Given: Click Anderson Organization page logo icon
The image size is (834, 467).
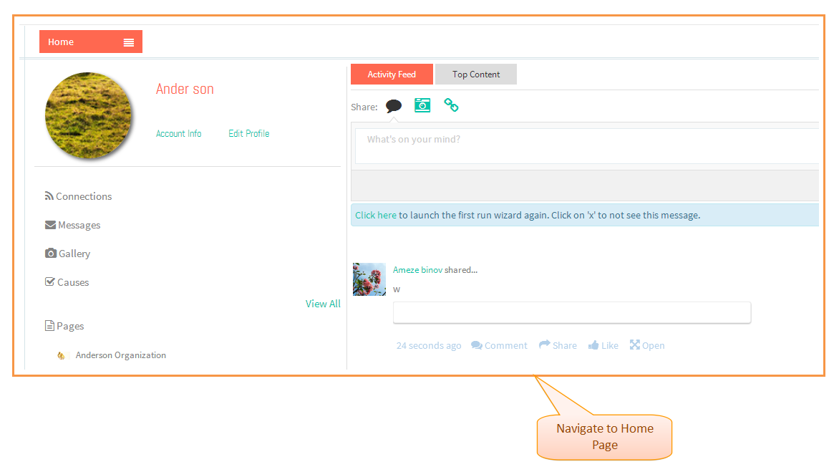Looking at the screenshot, I should 62,355.
